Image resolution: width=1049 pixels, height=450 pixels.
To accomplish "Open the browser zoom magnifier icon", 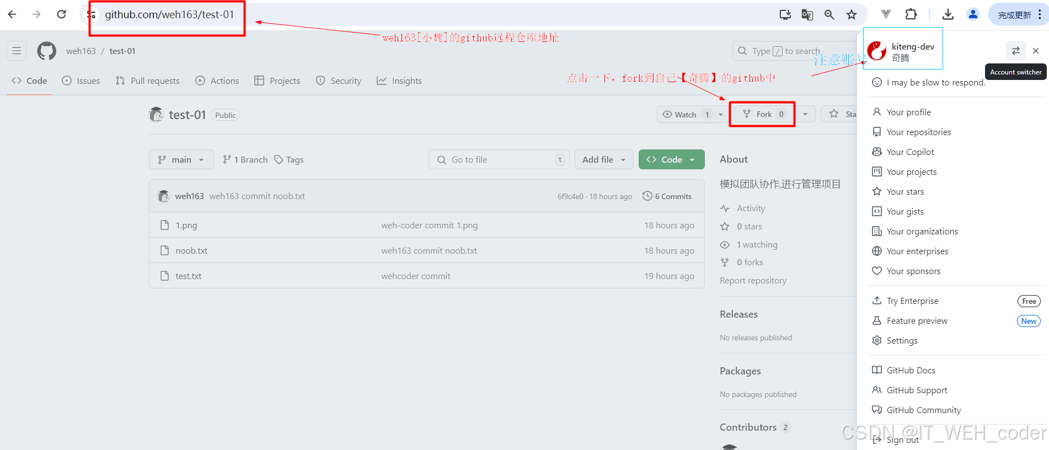I will point(829,15).
